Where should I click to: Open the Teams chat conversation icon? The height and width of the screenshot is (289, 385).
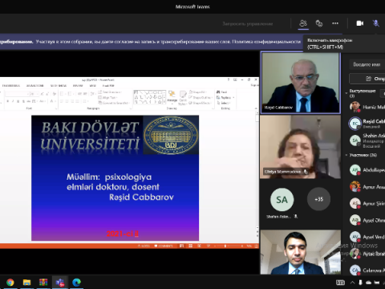click(319, 23)
